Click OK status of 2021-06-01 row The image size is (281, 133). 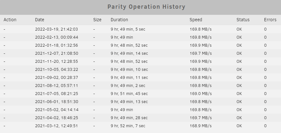pos(239,102)
